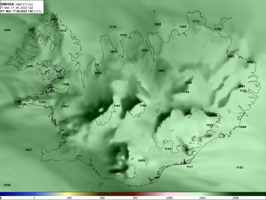Click the VT valid time line

coord(21,11)
